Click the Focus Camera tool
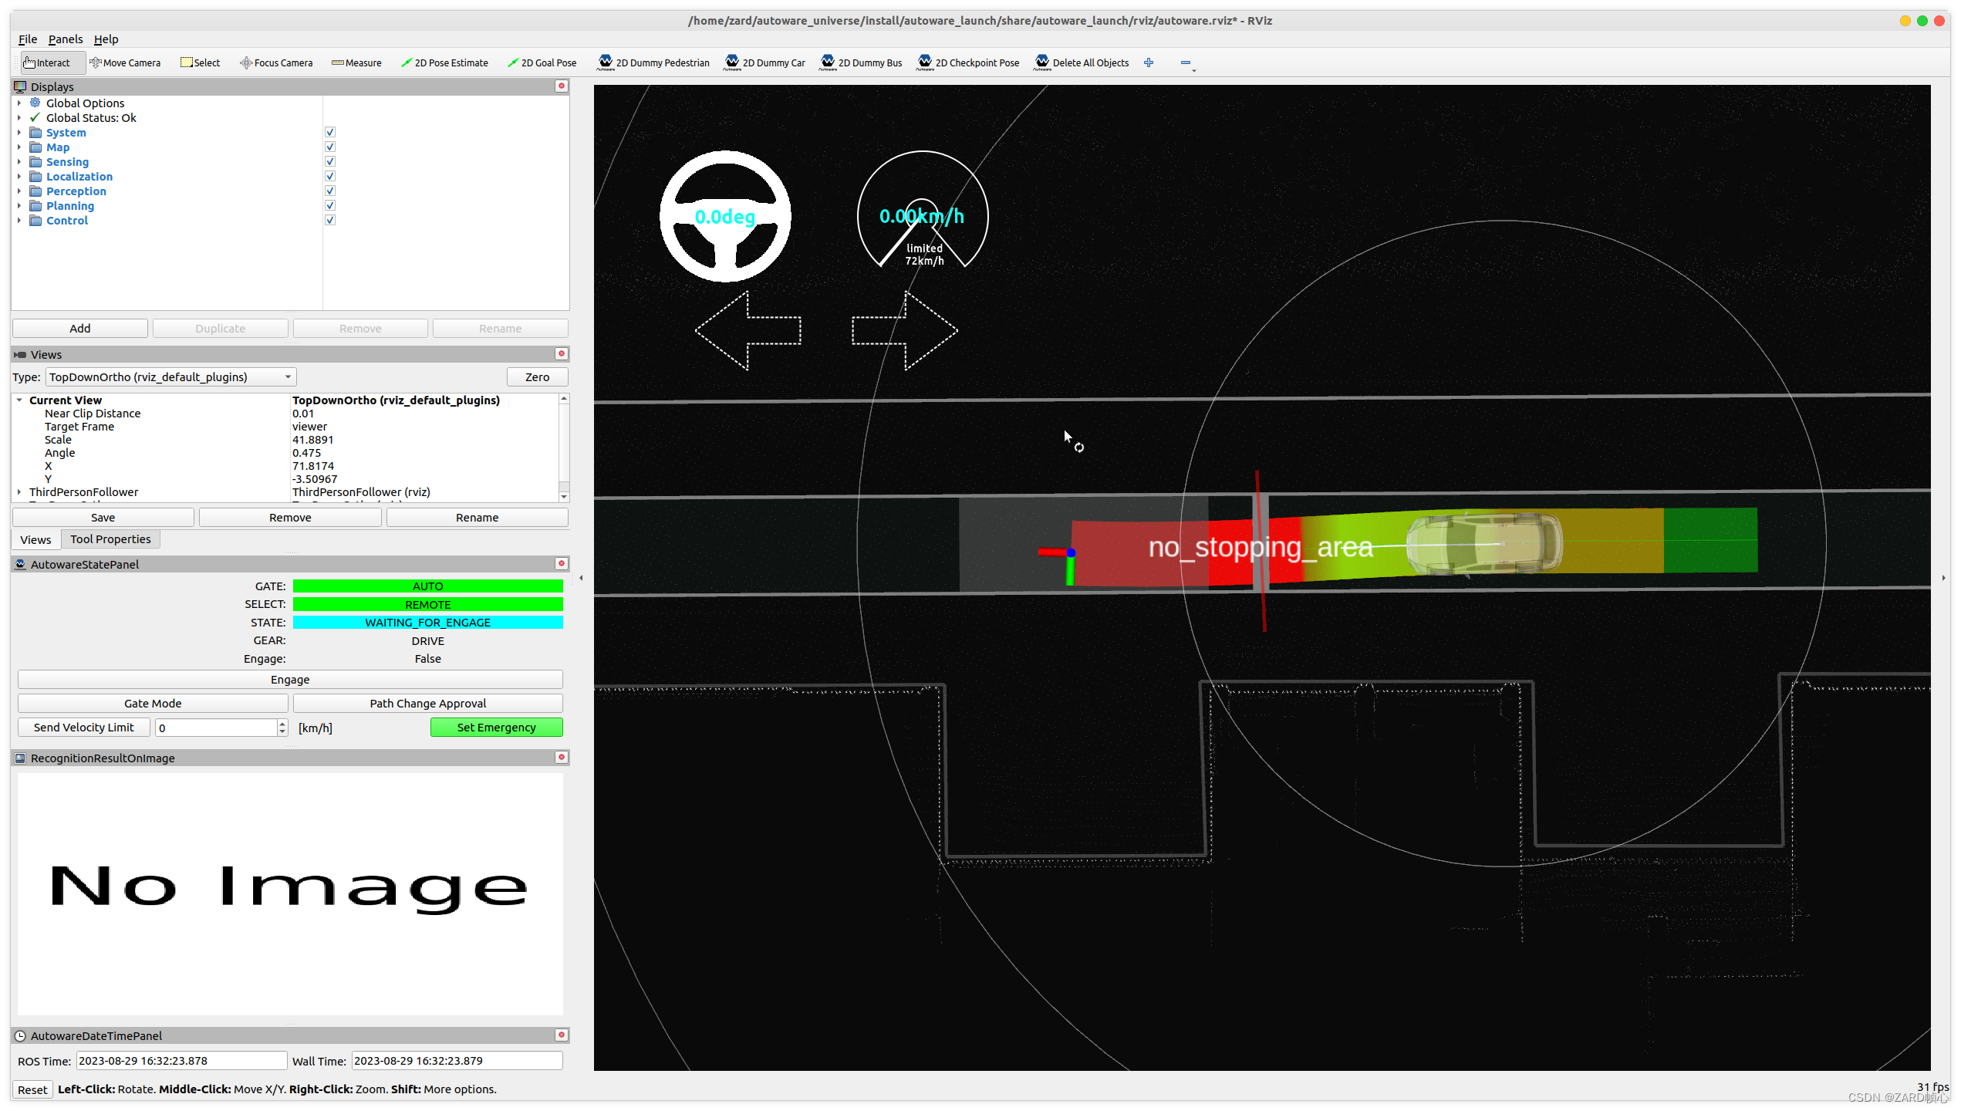Image resolution: width=1961 pixels, height=1111 pixels. (276, 62)
